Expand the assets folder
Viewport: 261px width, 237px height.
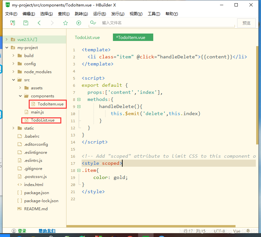(20, 88)
